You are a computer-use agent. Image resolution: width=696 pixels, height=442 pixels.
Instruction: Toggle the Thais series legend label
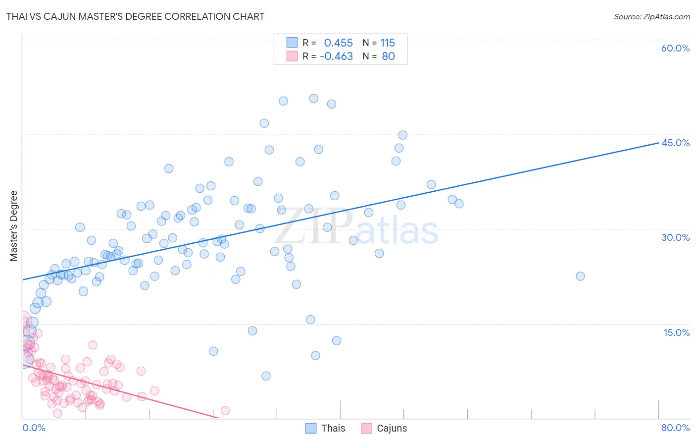coord(333,428)
